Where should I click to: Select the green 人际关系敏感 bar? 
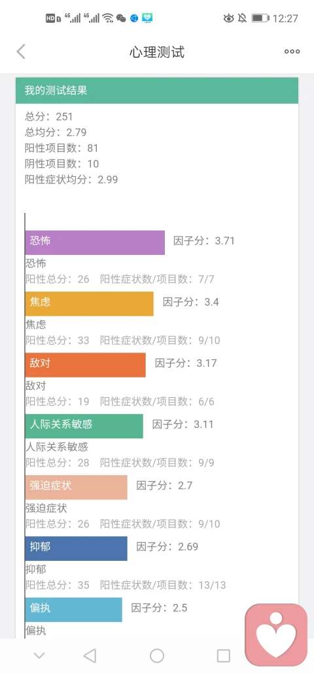point(84,426)
